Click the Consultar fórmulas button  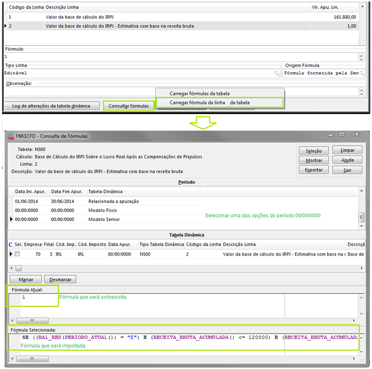click(129, 106)
